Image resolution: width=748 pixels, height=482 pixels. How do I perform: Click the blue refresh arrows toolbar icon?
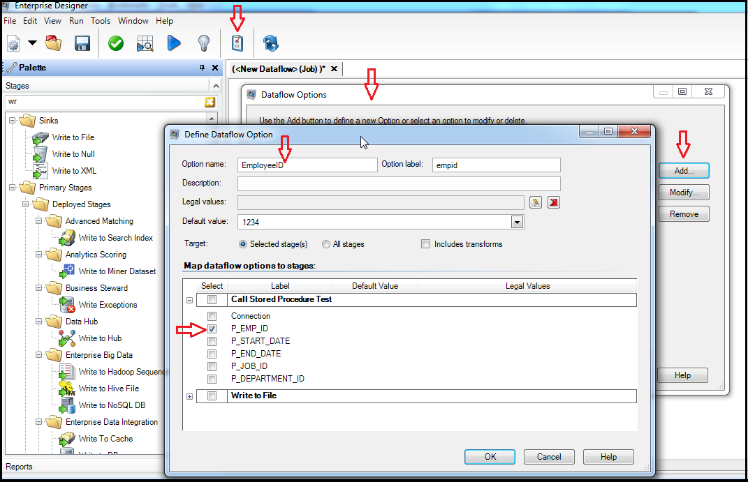[270, 43]
